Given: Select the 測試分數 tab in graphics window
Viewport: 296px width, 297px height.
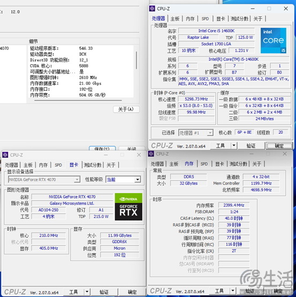Looking at the screenshot, I should pyautogui.click(x=93, y=165).
